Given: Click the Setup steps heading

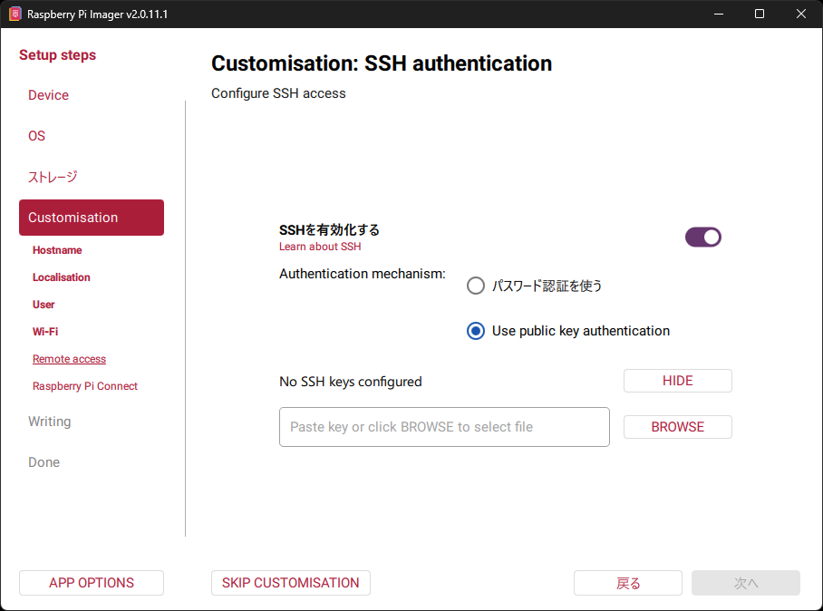Looking at the screenshot, I should [58, 55].
